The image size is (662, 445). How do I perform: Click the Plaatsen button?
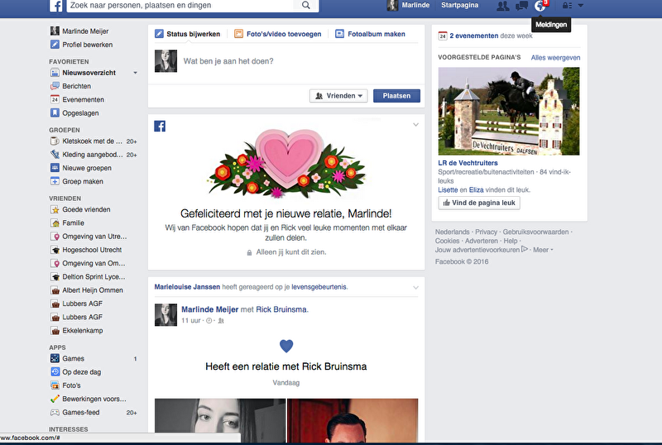point(397,96)
